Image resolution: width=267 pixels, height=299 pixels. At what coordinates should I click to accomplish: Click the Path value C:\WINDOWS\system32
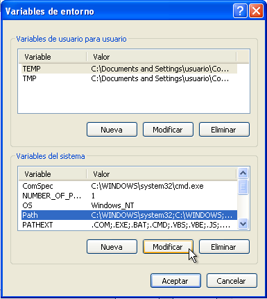click(162, 215)
